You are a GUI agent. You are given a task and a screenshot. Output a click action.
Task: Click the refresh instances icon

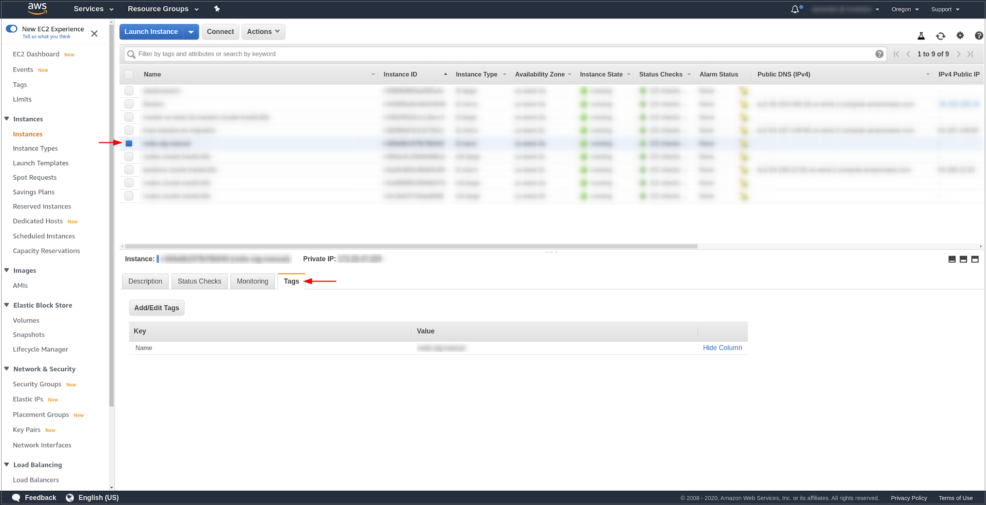click(x=940, y=36)
